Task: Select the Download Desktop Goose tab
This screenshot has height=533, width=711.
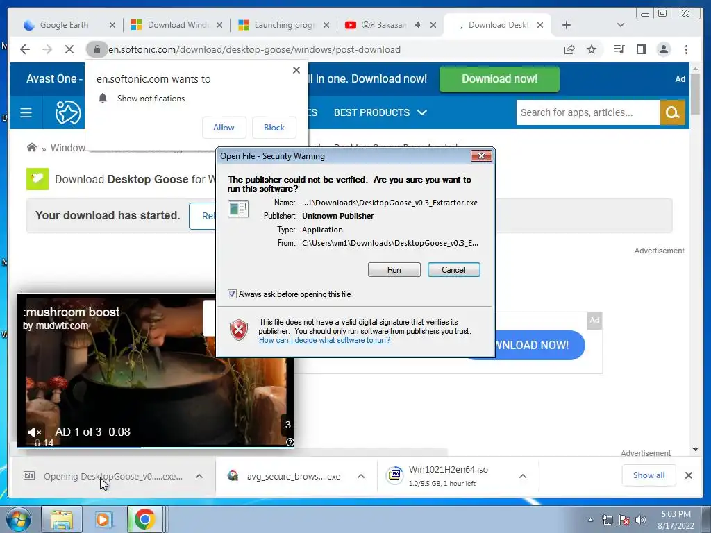Action: pos(498,25)
